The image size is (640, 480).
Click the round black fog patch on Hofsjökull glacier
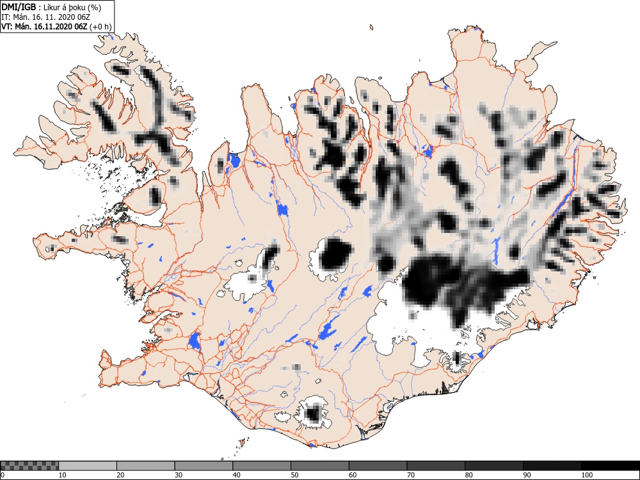pyautogui.click(x=336, y=254)
